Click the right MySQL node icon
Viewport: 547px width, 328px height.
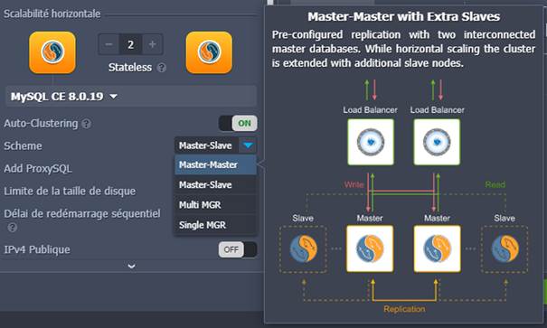(x=209, y=52)
